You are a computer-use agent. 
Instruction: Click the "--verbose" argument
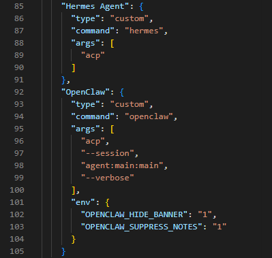(108, 178)
